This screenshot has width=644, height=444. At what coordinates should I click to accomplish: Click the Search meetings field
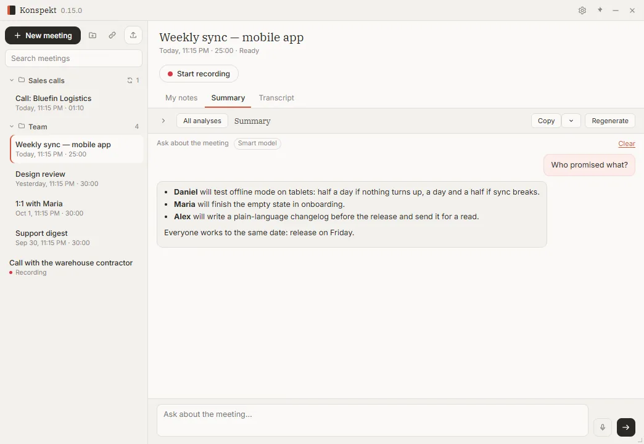(x=73, y=59)
